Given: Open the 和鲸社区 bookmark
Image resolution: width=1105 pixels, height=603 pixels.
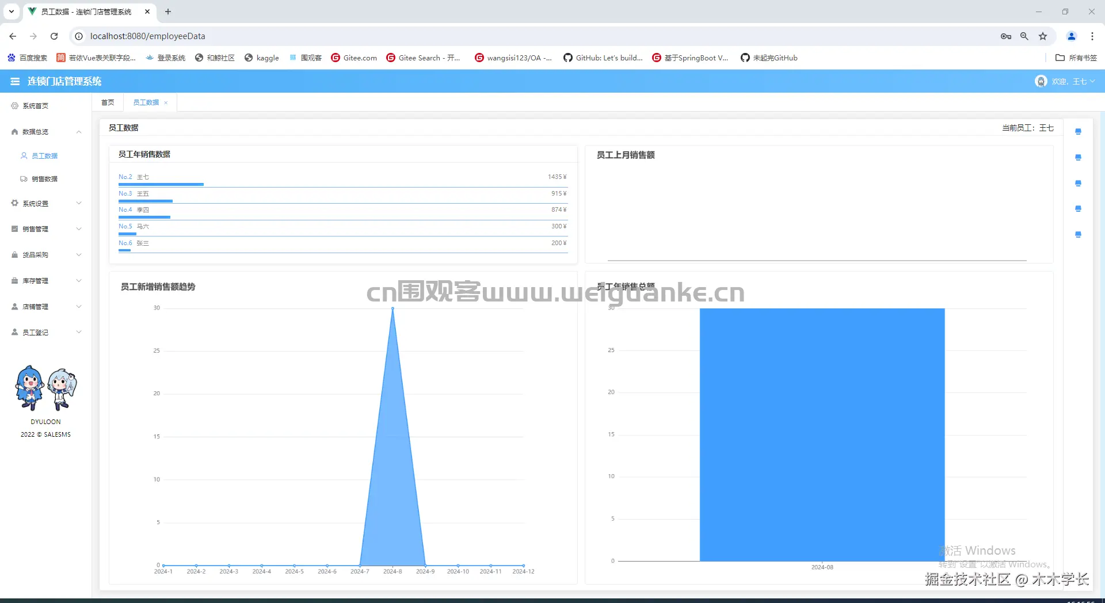Looking at the screenshot, I should coord(215,58).
